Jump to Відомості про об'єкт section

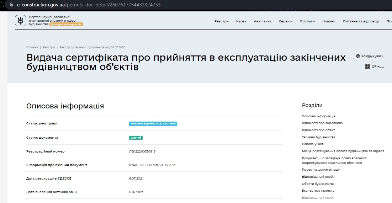pyautogui.click(x=318, y=130)
